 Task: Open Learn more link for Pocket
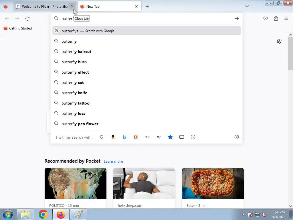coord(113,161)
